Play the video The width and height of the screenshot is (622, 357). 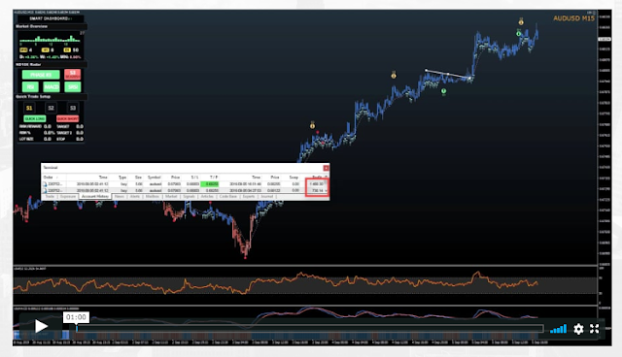41,326
